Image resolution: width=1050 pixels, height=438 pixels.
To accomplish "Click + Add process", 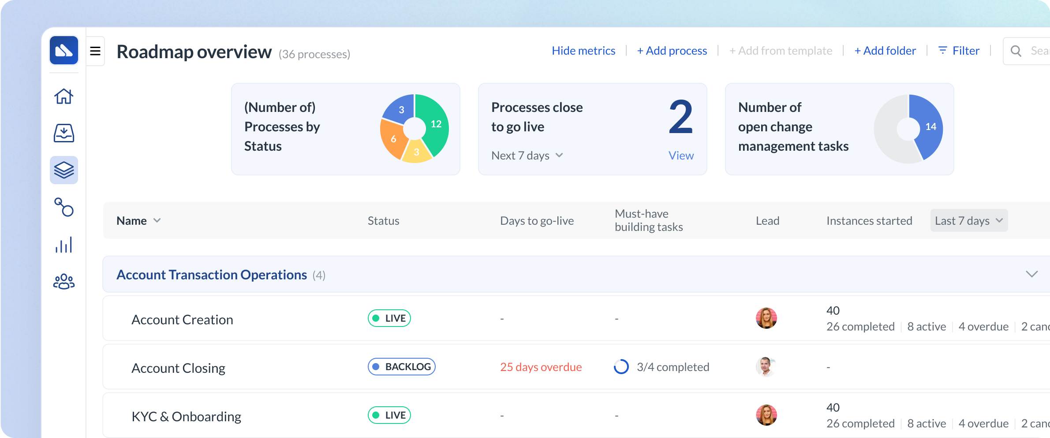I will [x=672, y=51].
